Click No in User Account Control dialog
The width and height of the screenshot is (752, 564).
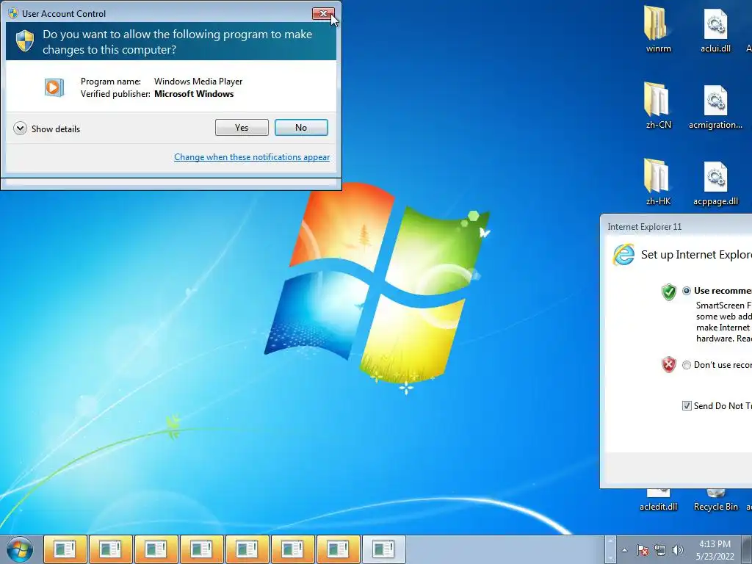301,128
